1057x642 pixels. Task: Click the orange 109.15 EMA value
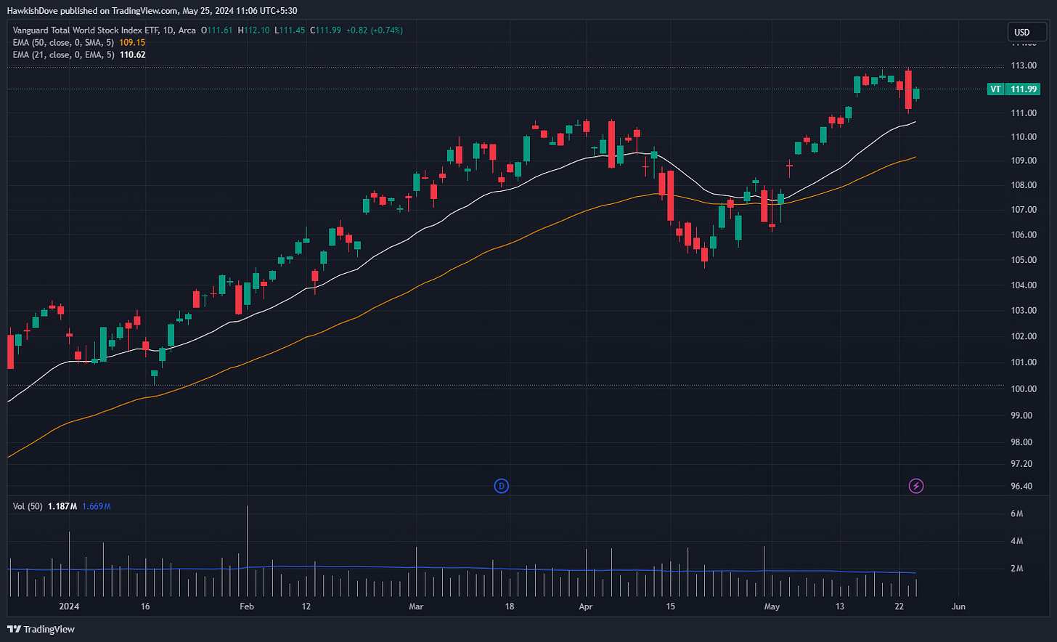point(132,43)
